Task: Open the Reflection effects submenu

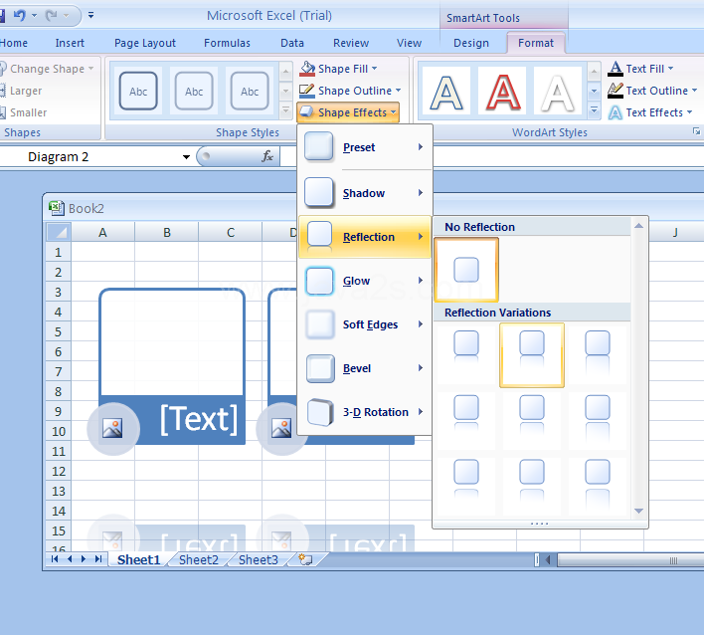Action: pyautogui.click(x=365, y=237)
